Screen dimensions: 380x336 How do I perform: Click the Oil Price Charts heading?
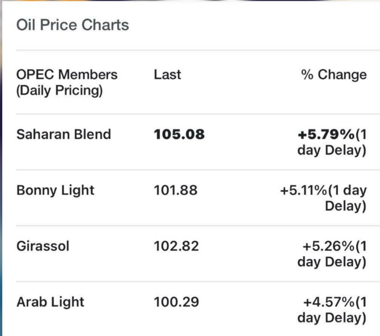[72, 26]
